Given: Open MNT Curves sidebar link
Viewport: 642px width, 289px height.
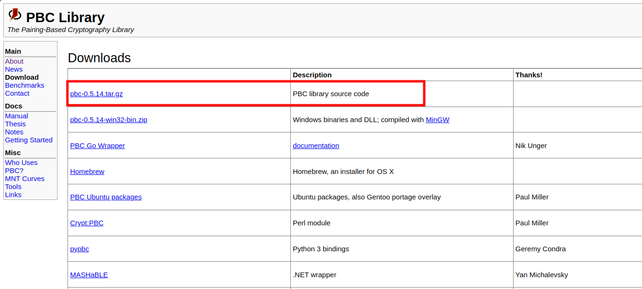Looking at the screenshot, I should (x=25, y=179).
